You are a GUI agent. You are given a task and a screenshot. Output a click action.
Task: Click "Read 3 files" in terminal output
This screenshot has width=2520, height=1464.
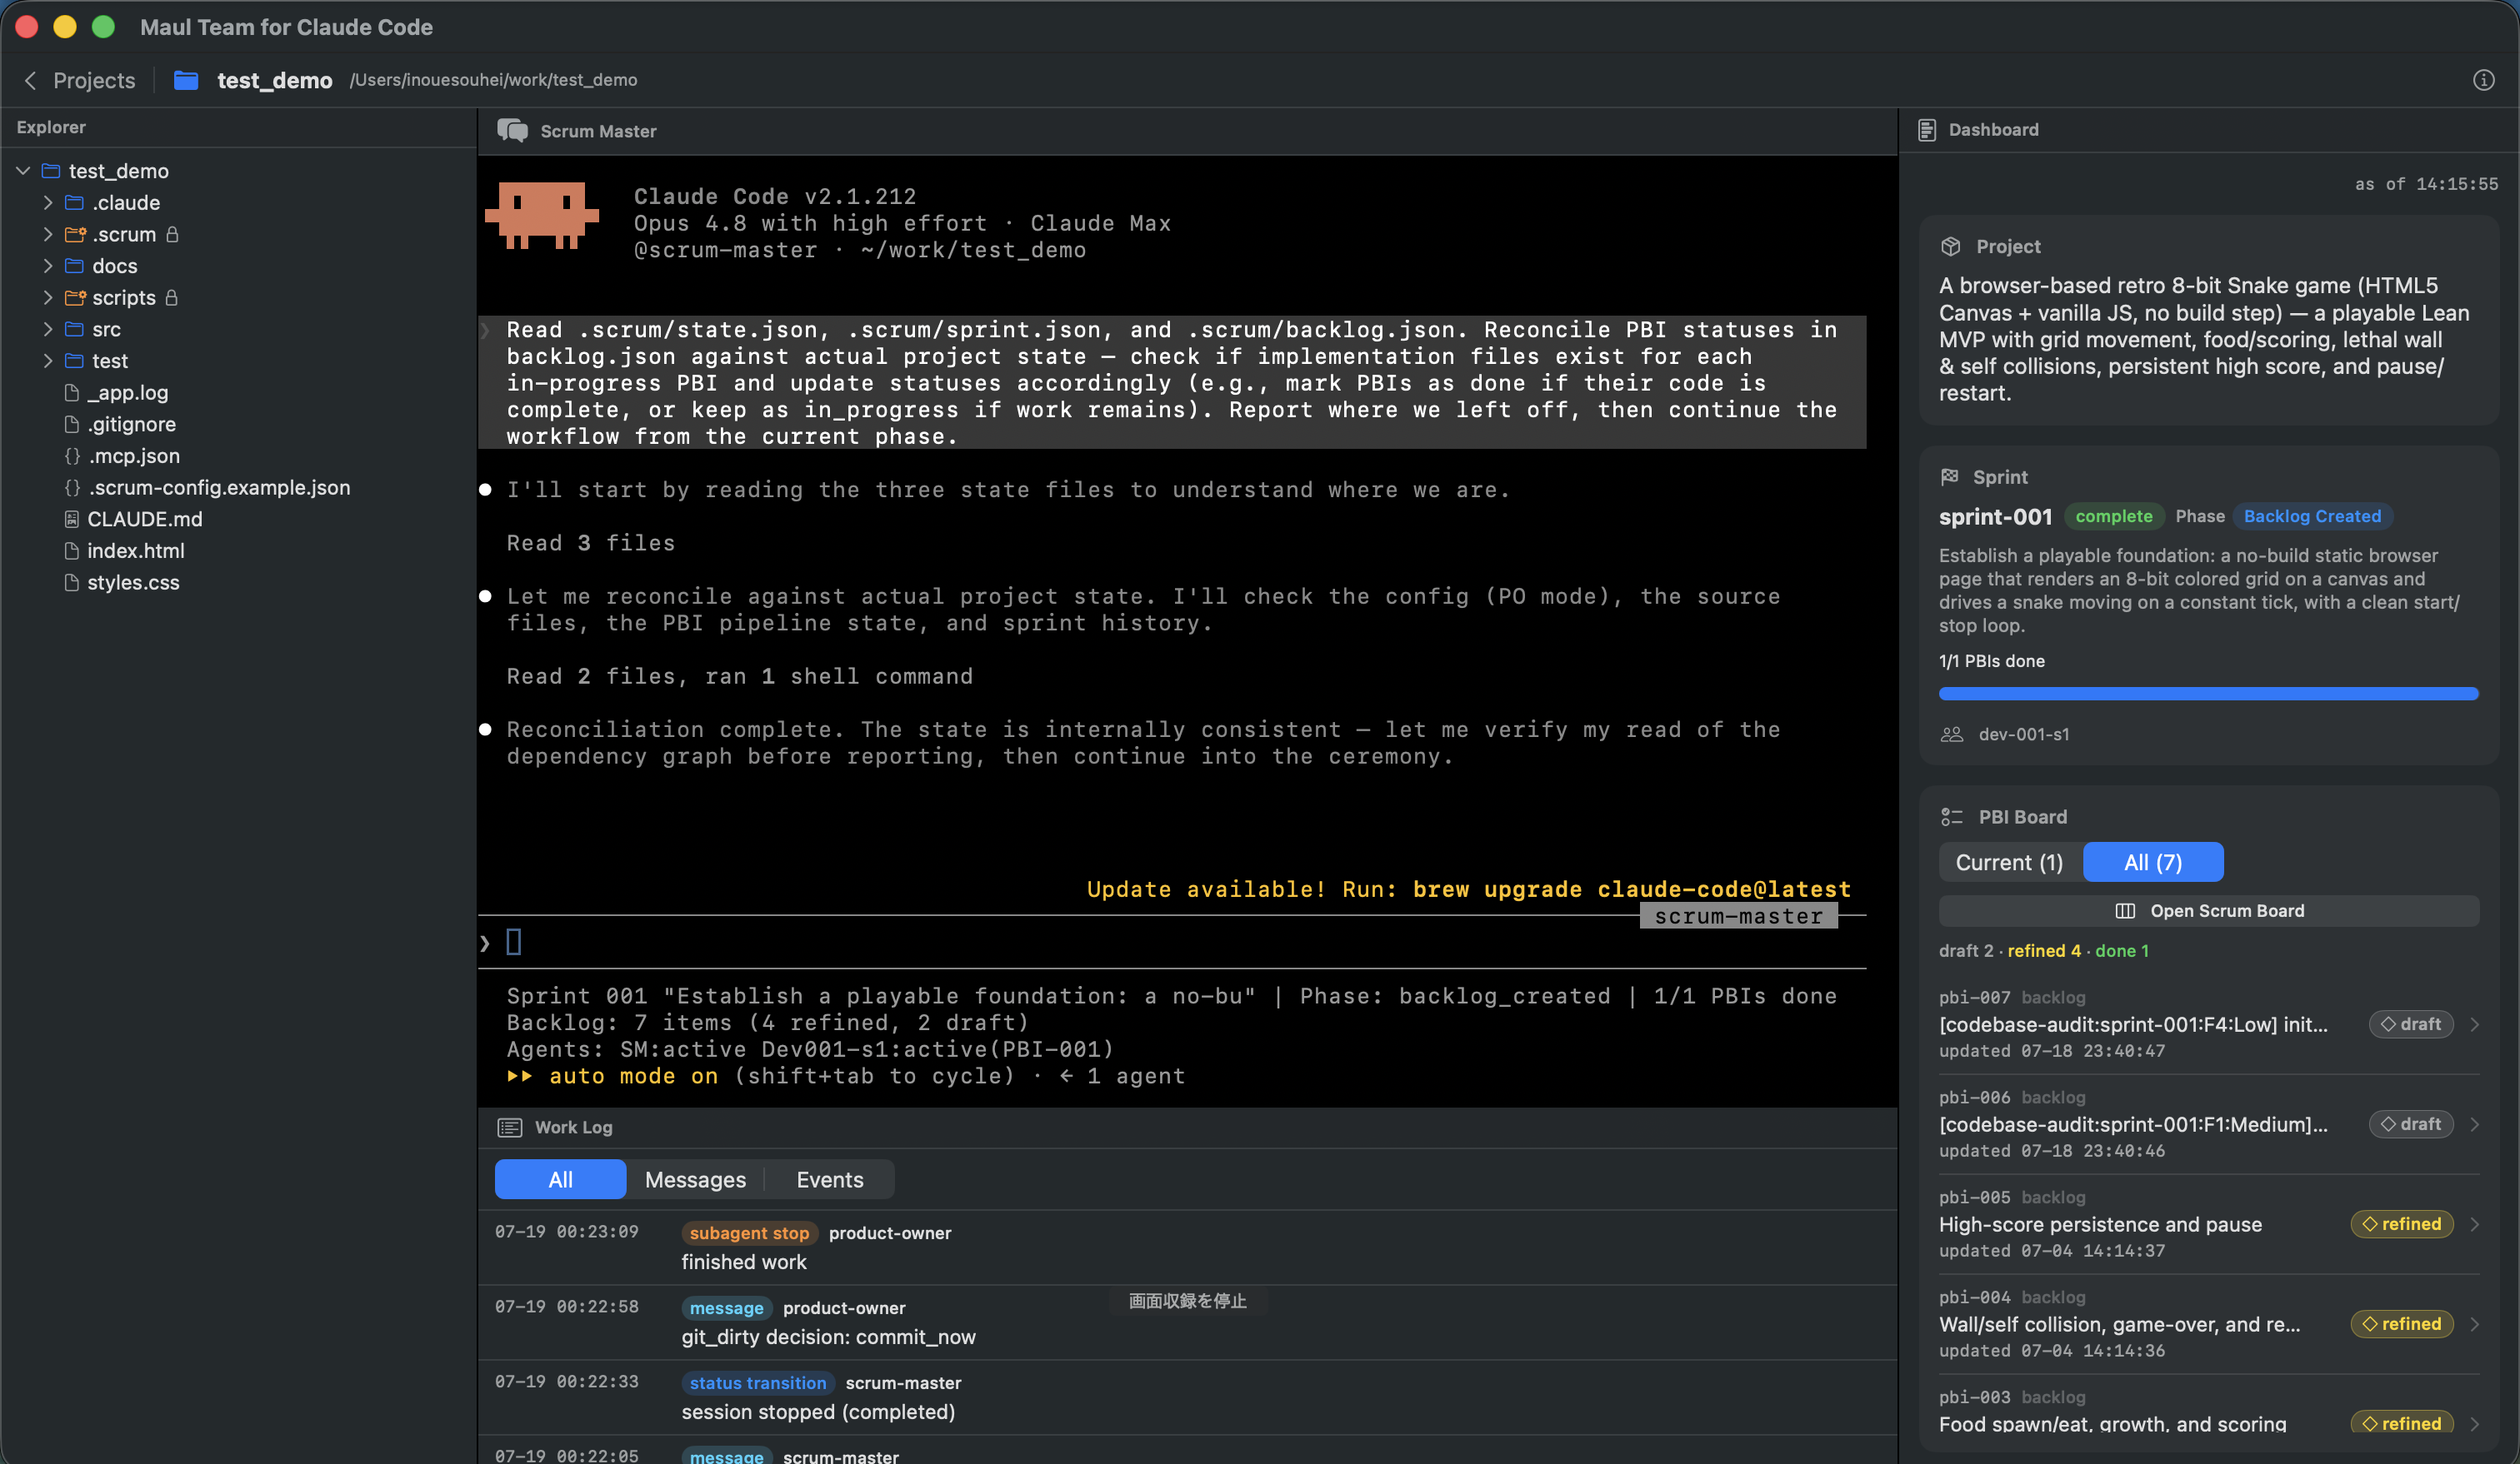590,543
